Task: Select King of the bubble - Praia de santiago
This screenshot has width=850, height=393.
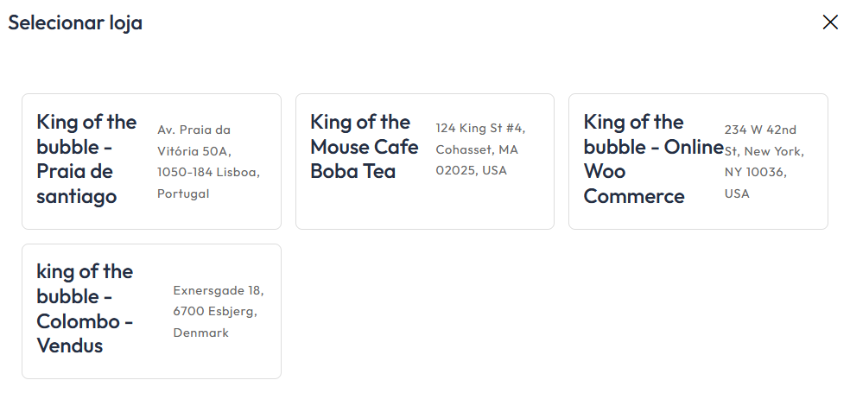Action: [86, 159]
